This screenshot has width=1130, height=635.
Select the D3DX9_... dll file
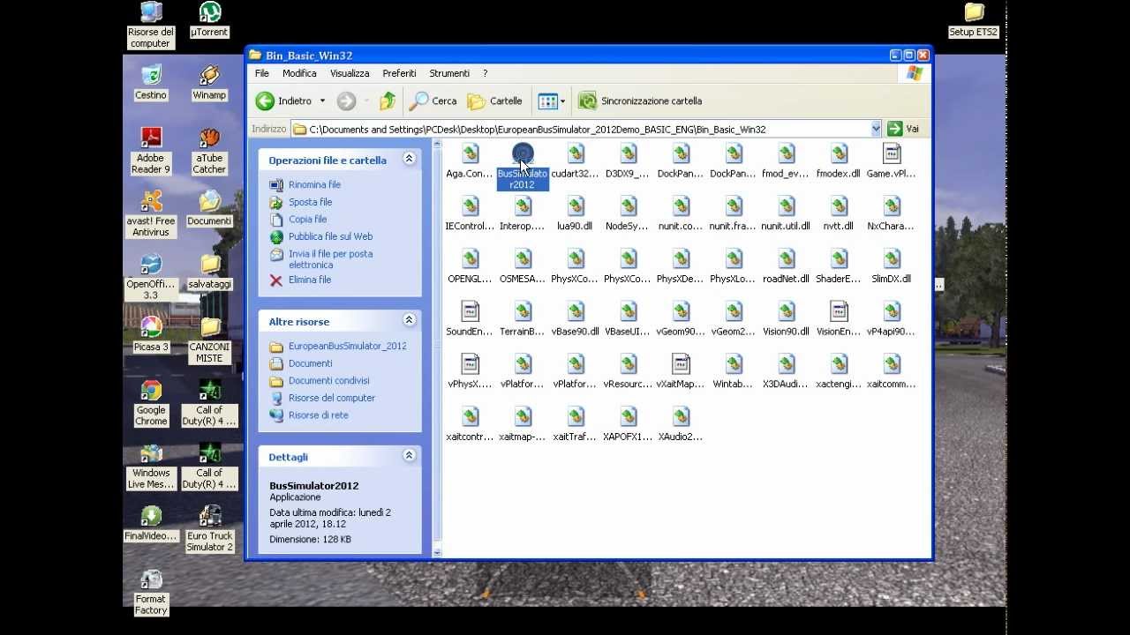[628, 161]
